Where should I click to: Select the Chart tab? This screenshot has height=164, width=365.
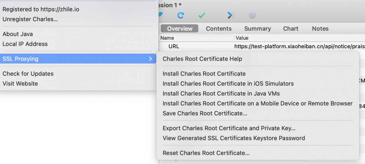(x=291, y=29)
